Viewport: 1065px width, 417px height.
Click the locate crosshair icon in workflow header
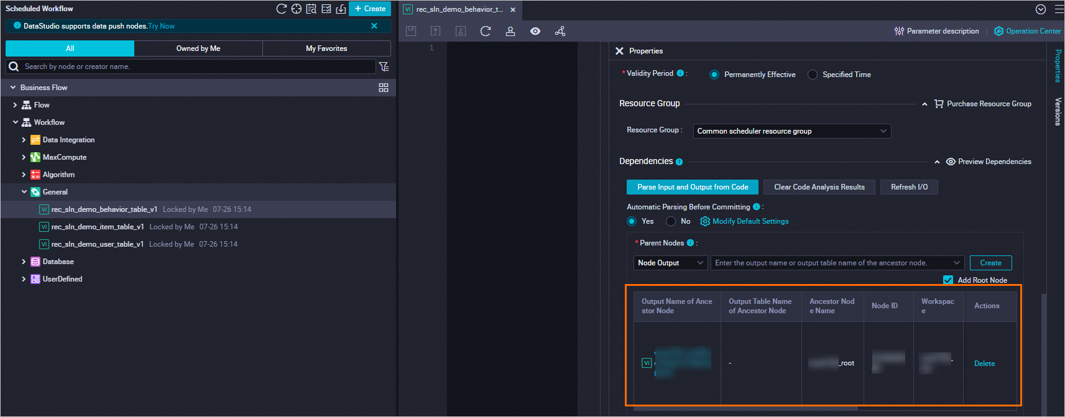tap(297, 9)
